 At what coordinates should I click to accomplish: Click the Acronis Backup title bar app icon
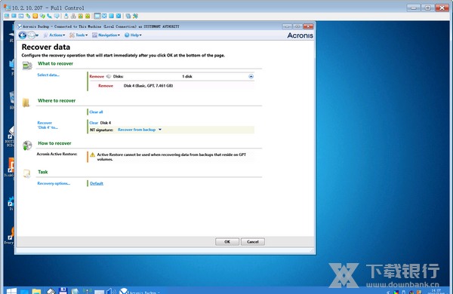point(20,26)
